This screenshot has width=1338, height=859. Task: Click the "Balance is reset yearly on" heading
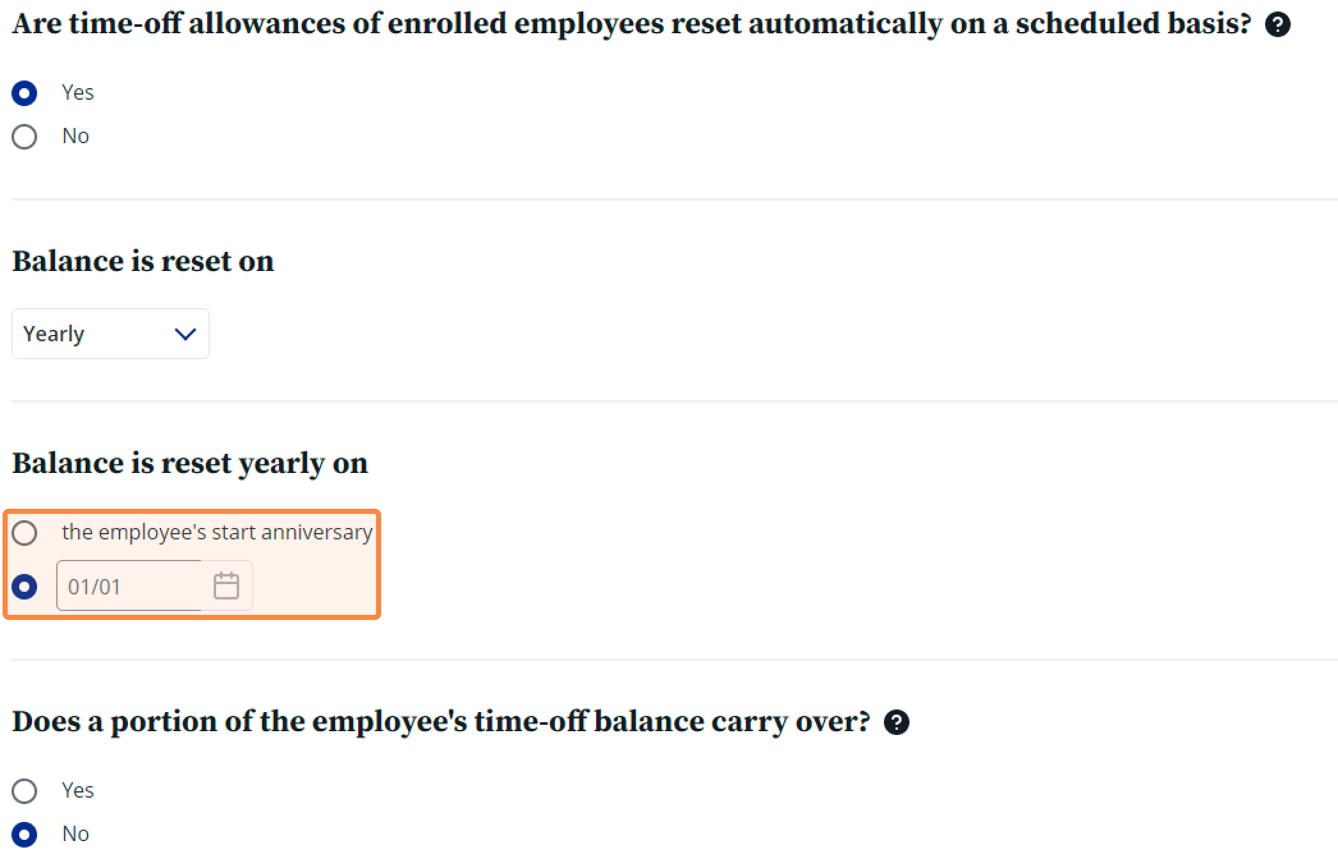(x=191, y=463)
